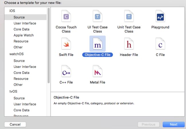186x129 pixels.
Task: Pick the Unit Test Case Class icon
Action: 129,16
